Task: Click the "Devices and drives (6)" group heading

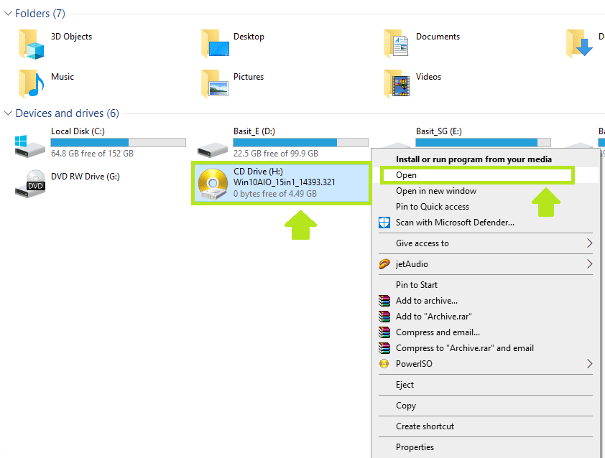Action: tap(67, 113)
